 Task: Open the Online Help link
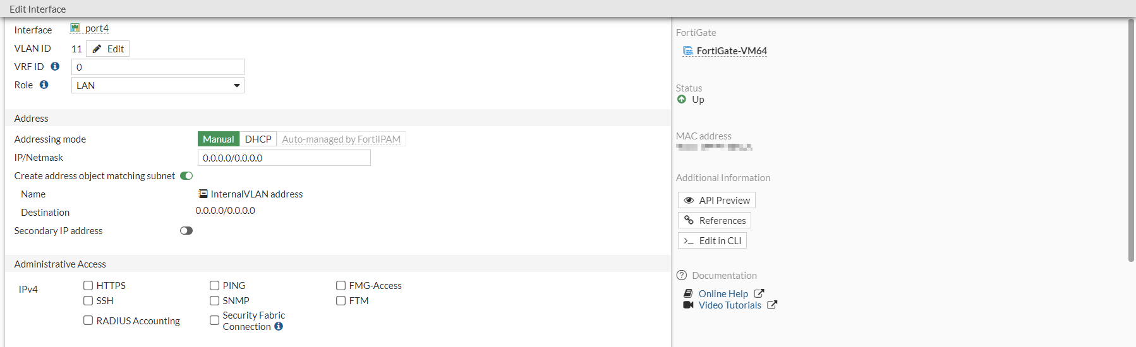723,294
